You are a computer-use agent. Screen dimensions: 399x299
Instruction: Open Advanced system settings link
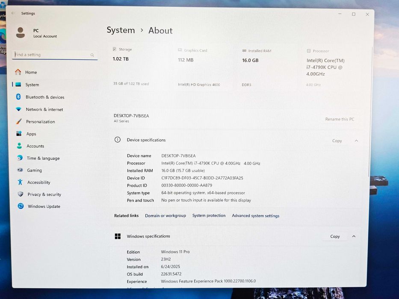coord(255,216)
